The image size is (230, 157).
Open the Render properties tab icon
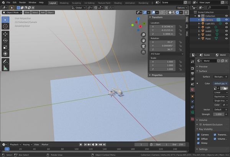192,68
